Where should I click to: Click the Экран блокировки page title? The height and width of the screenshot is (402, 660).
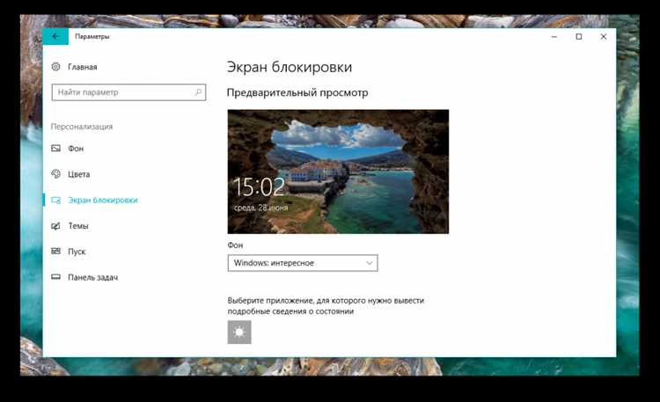[290, 67]
